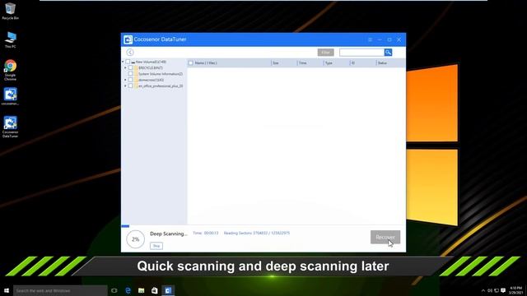
Task: Check the en_office_professional_plus folder checkbox
Action: click(130, 86)
